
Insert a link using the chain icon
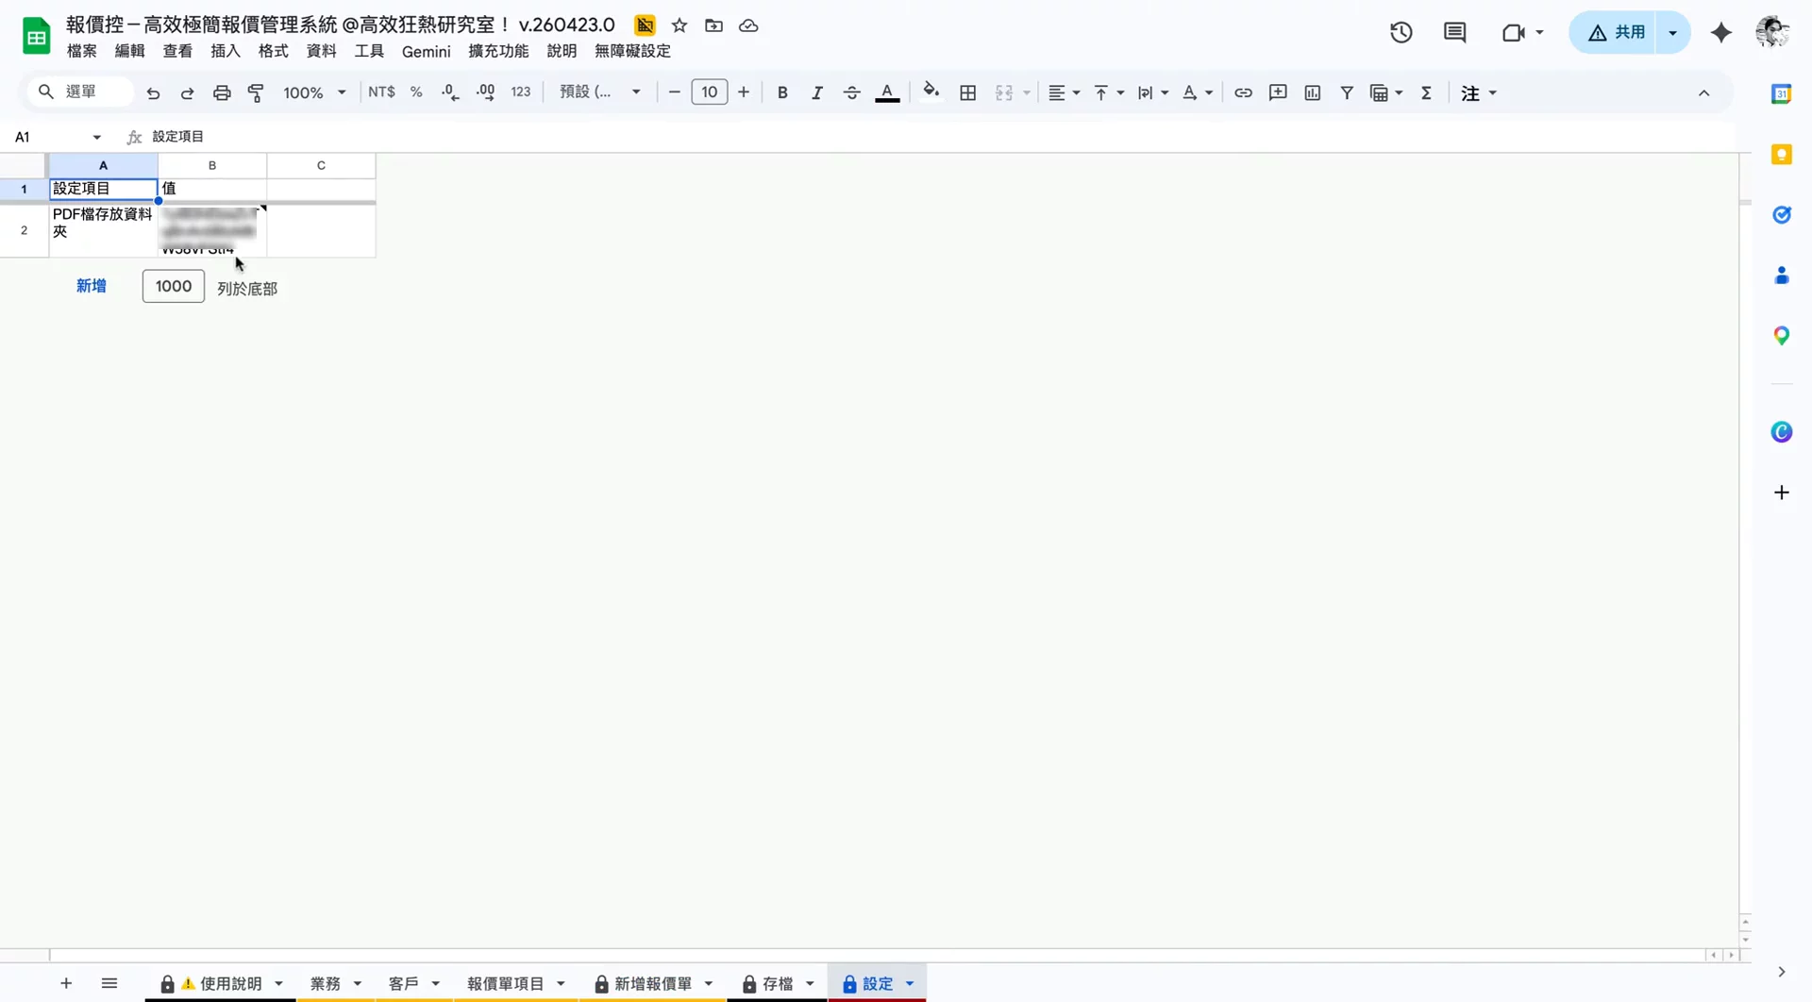coord(1244,92)
